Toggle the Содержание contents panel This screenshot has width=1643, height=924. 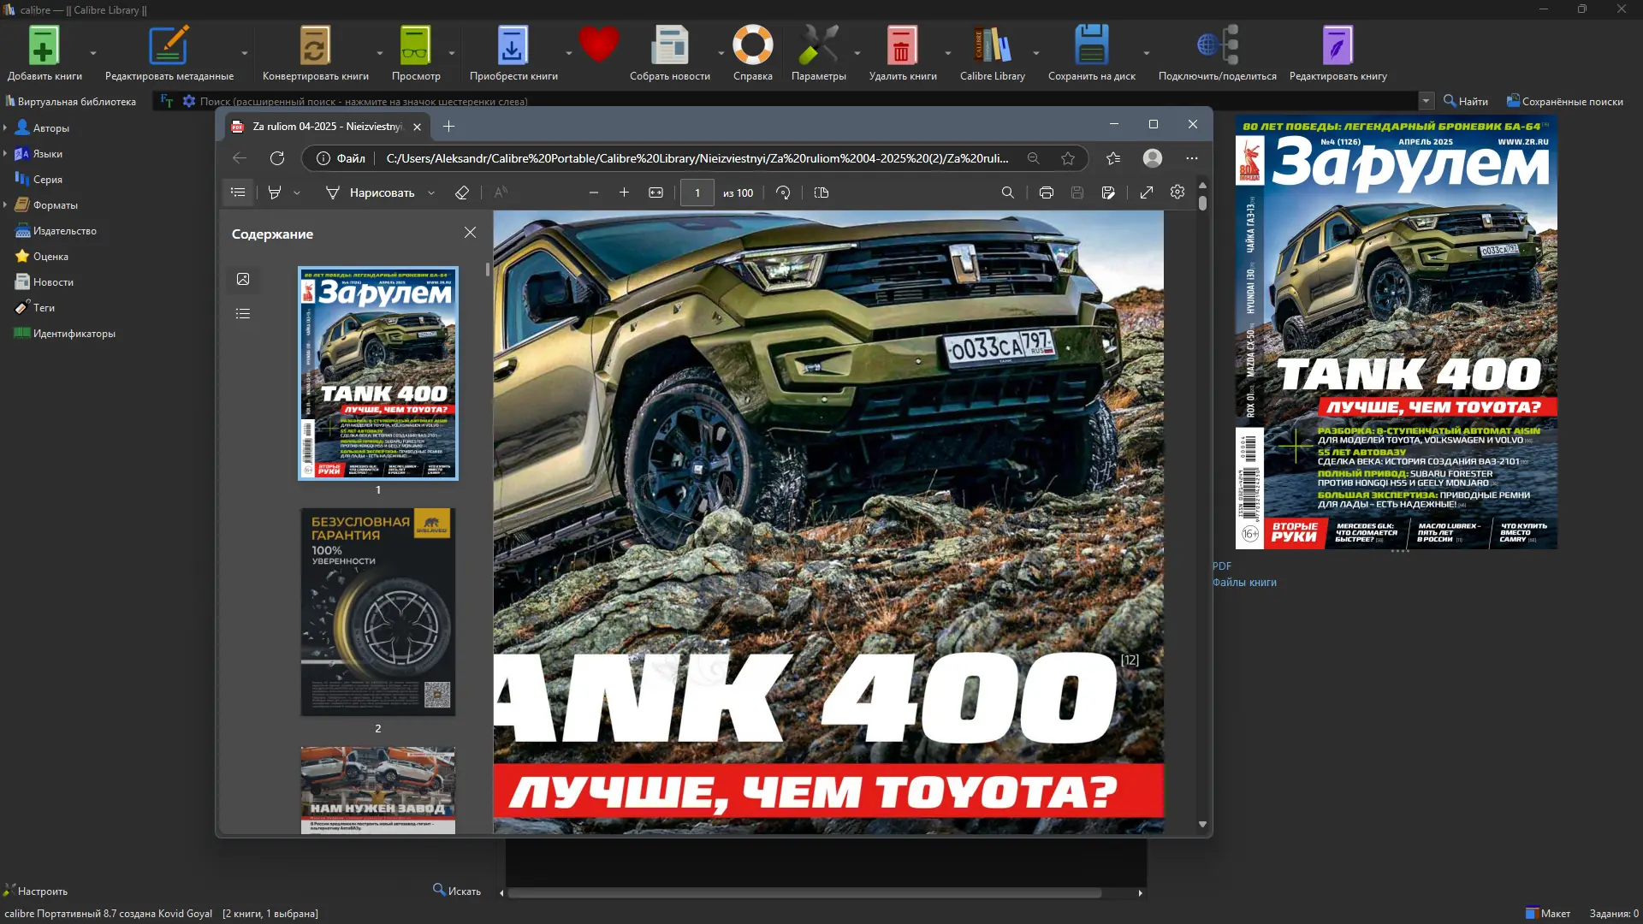click(238, 192)
